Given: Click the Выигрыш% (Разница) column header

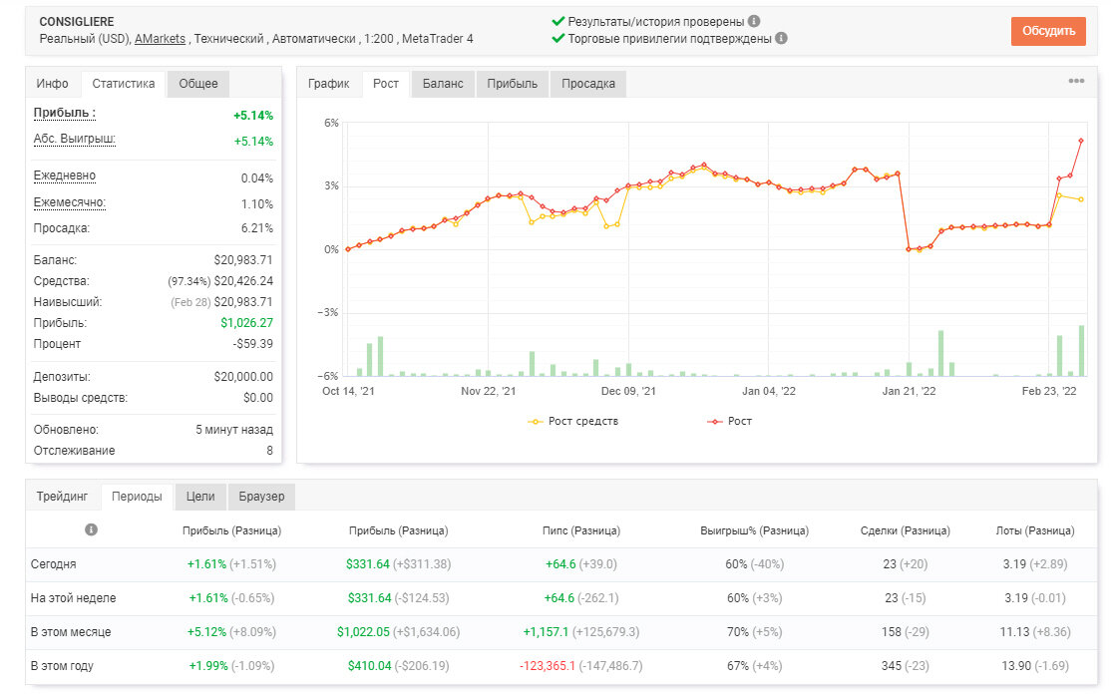Looking at the screenshot, I should pyautogui.click(x=755, y=530).
